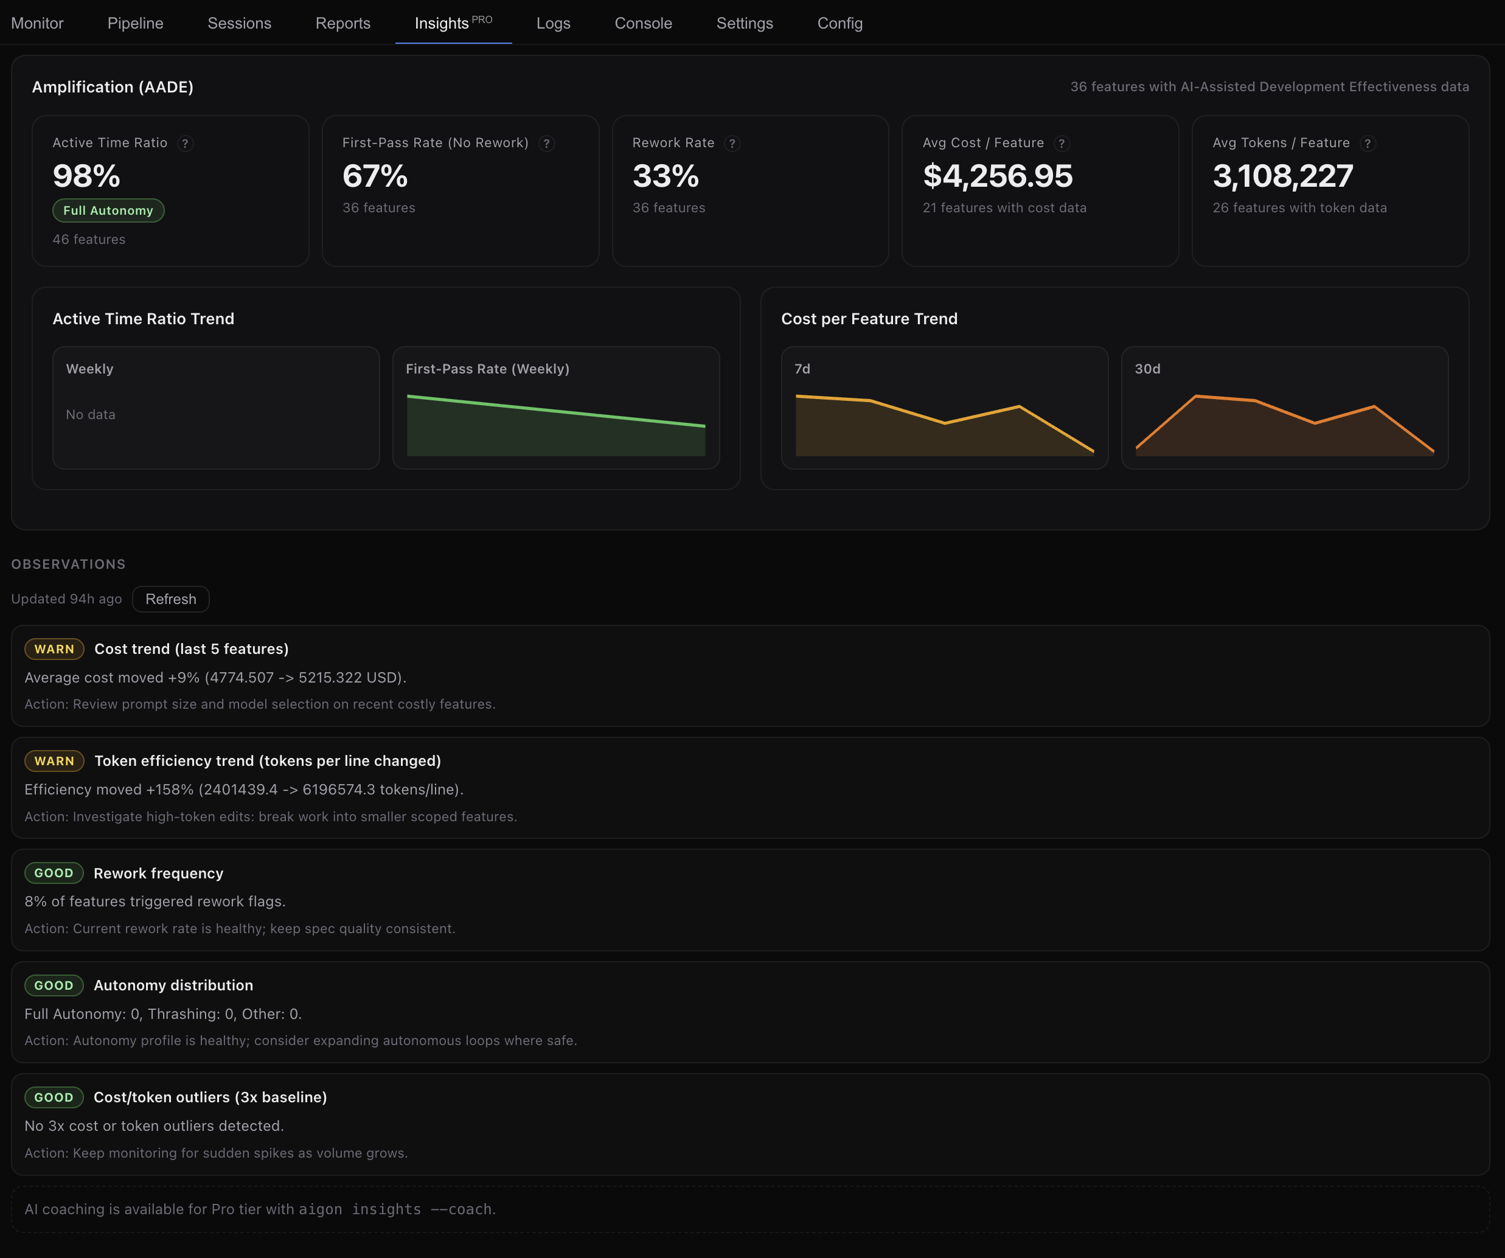Open the Avg Cost / Feature help icon
This screenshot has width=1505, height=1258.
point(1062,144)
